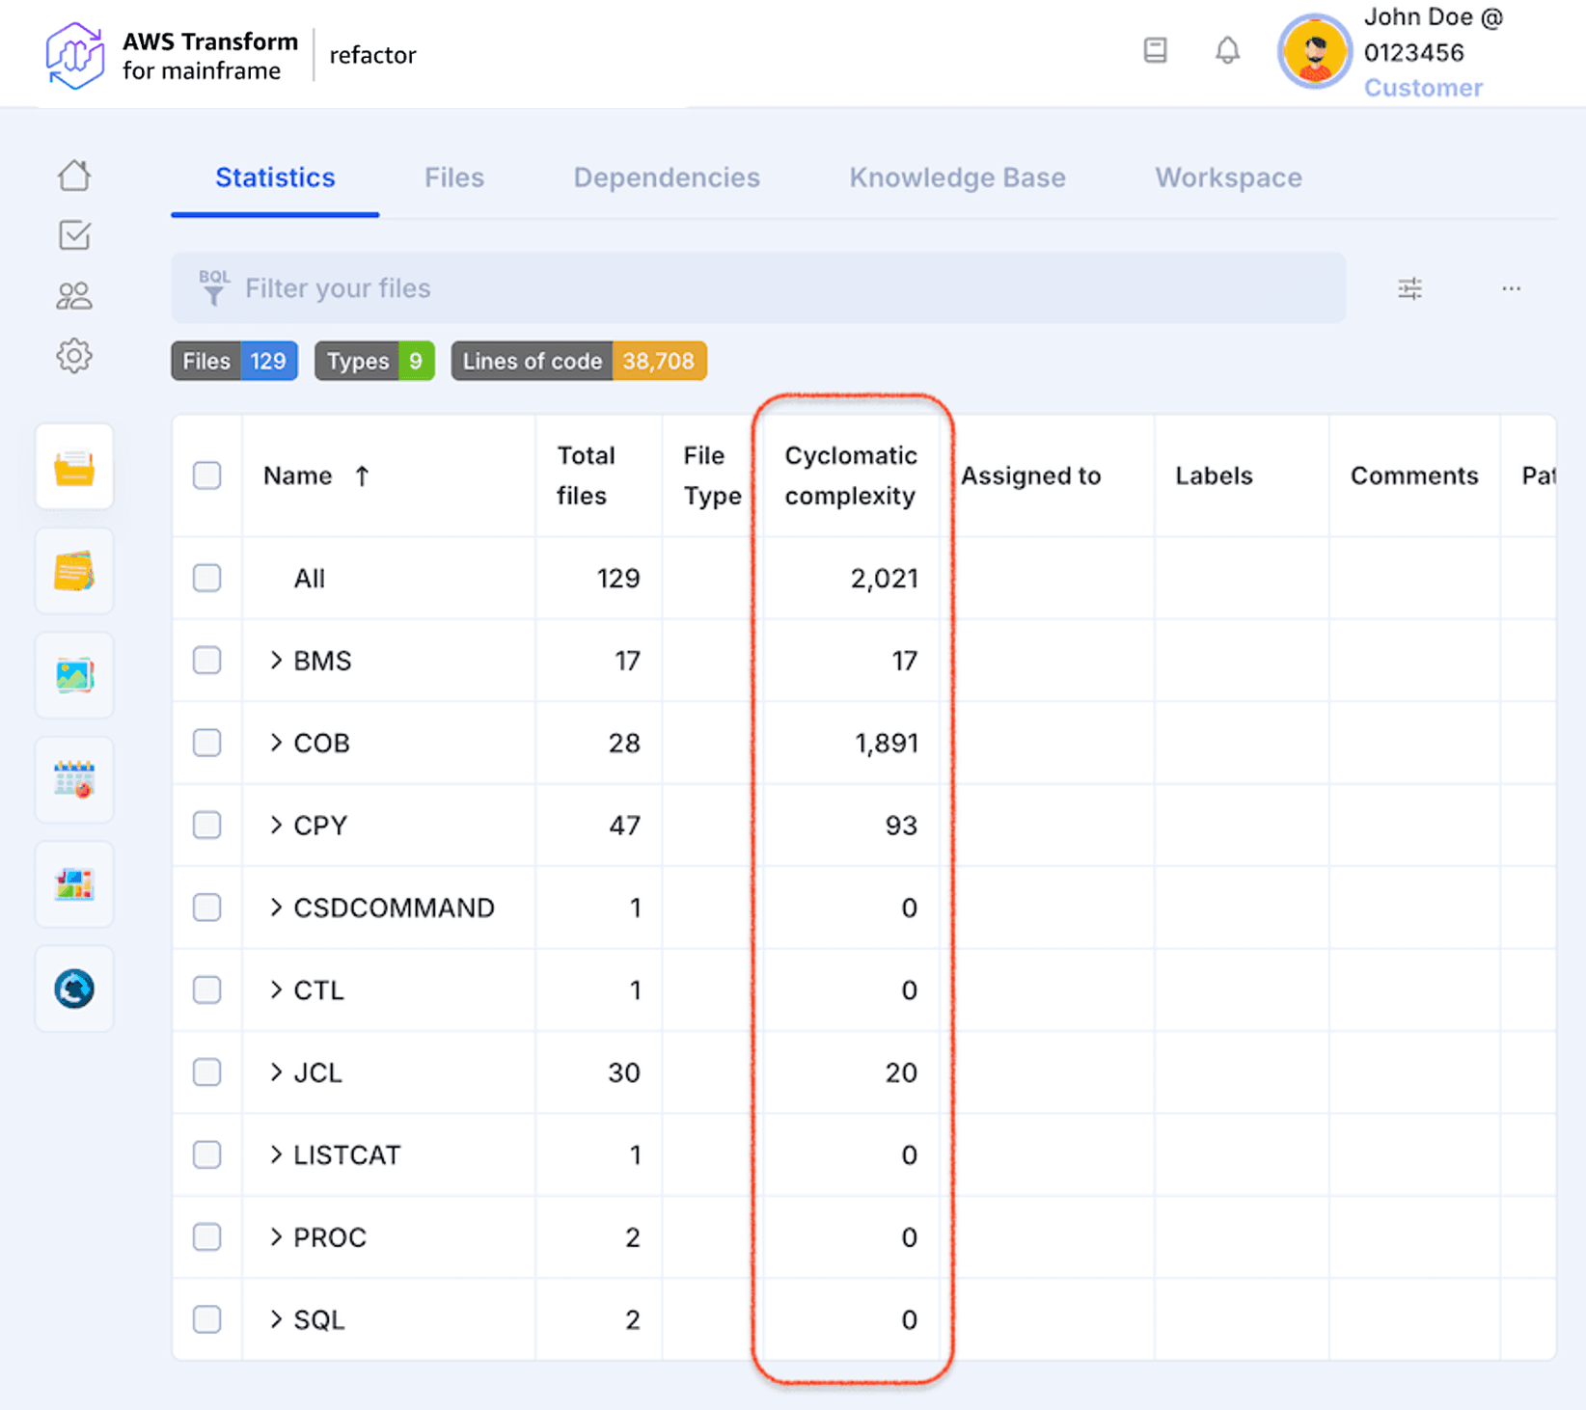Expand the SQL file group

[x=277, y=1319]
